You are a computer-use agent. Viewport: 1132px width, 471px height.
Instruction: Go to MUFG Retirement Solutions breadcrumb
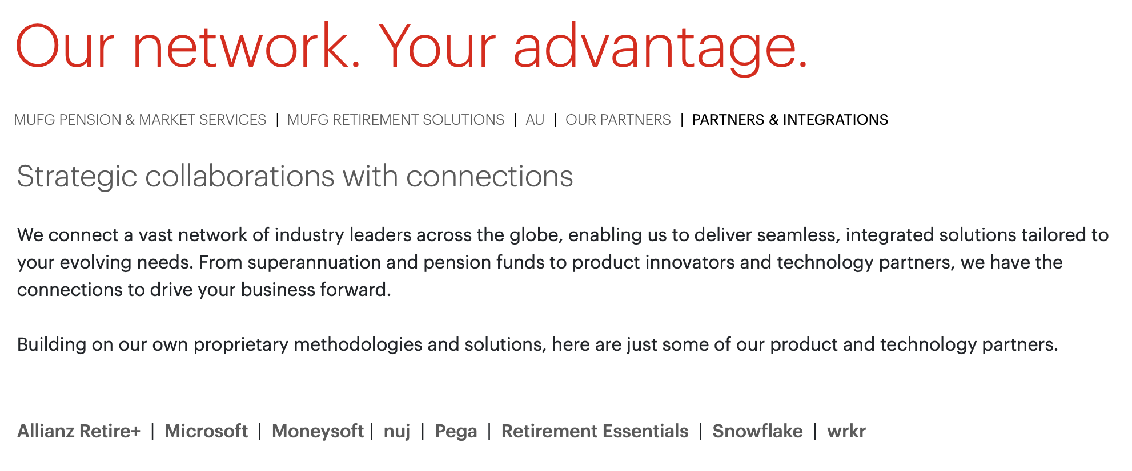(396, 120)
